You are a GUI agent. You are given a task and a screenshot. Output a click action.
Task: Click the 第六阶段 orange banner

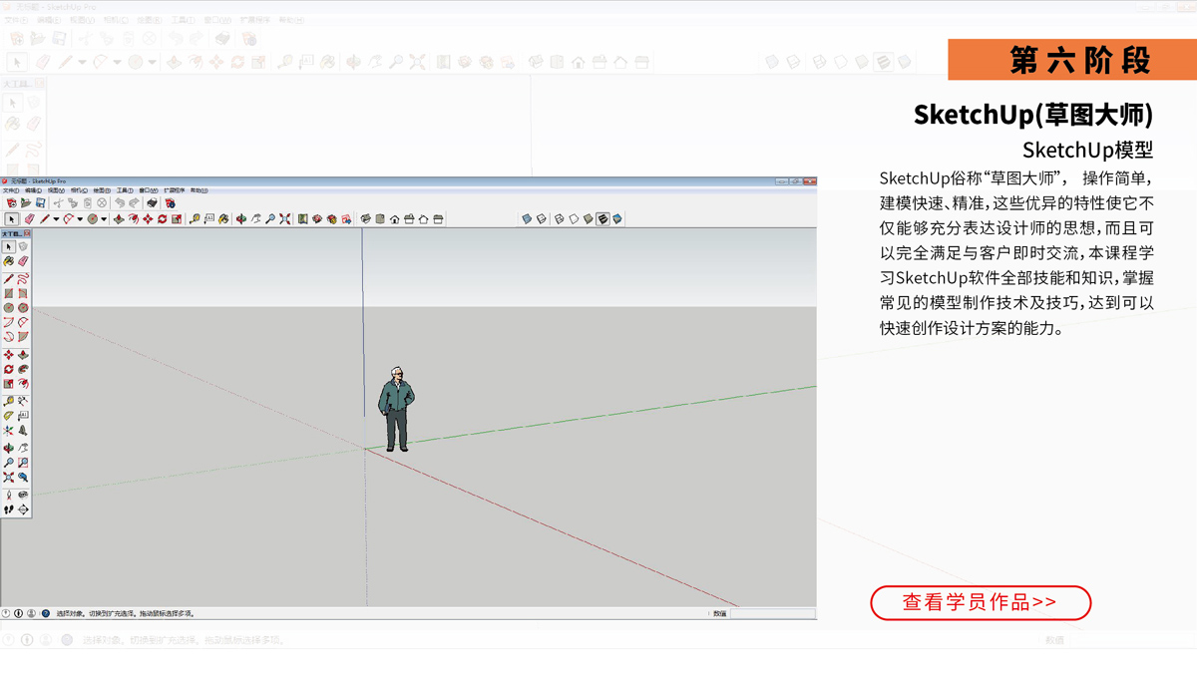[x=1072, y=60]
